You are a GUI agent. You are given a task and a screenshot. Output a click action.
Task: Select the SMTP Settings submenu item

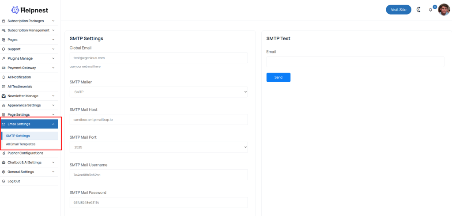point(18,136)
